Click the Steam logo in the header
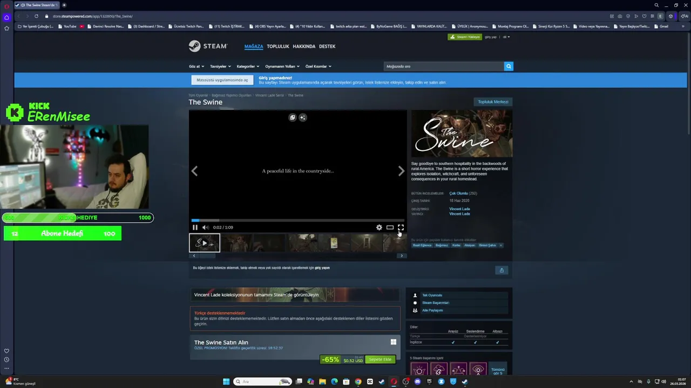The height and width of the screenshot is (388, 691). tap(208, 46)
